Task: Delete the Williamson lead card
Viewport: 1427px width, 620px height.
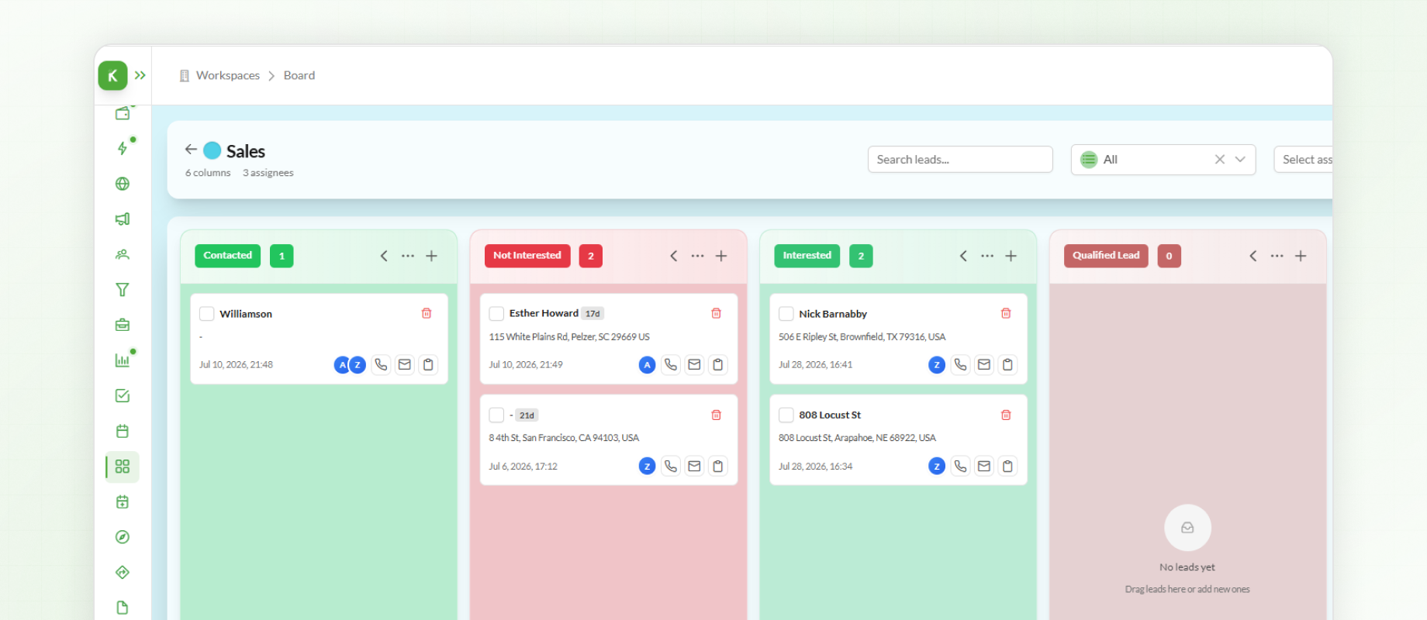Action: (427, 313)
